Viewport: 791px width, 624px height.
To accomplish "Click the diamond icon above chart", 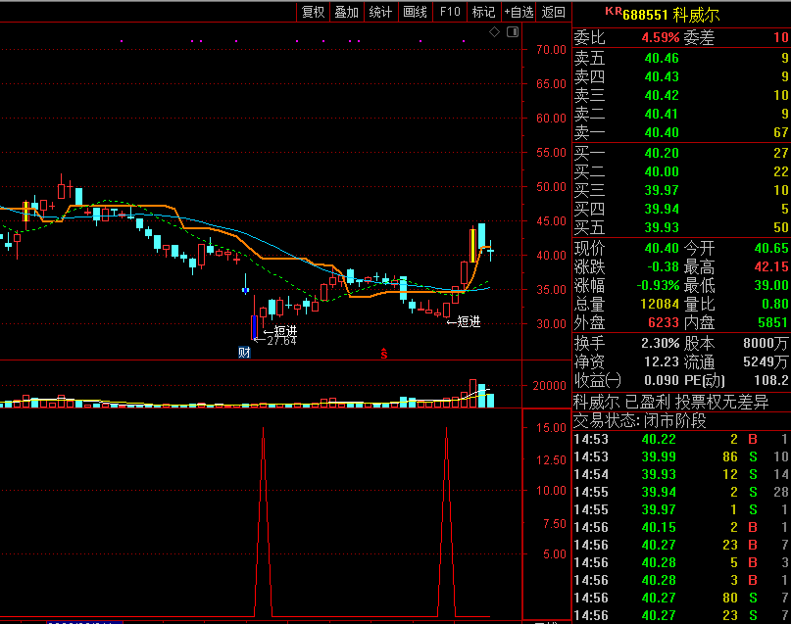I will 494,32.
